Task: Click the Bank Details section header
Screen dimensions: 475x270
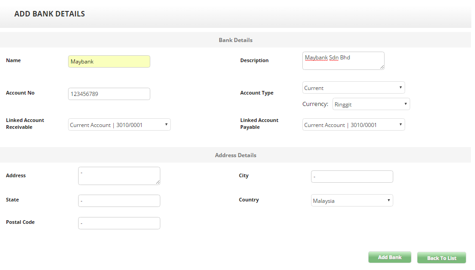Action: [x=235, y=40]
